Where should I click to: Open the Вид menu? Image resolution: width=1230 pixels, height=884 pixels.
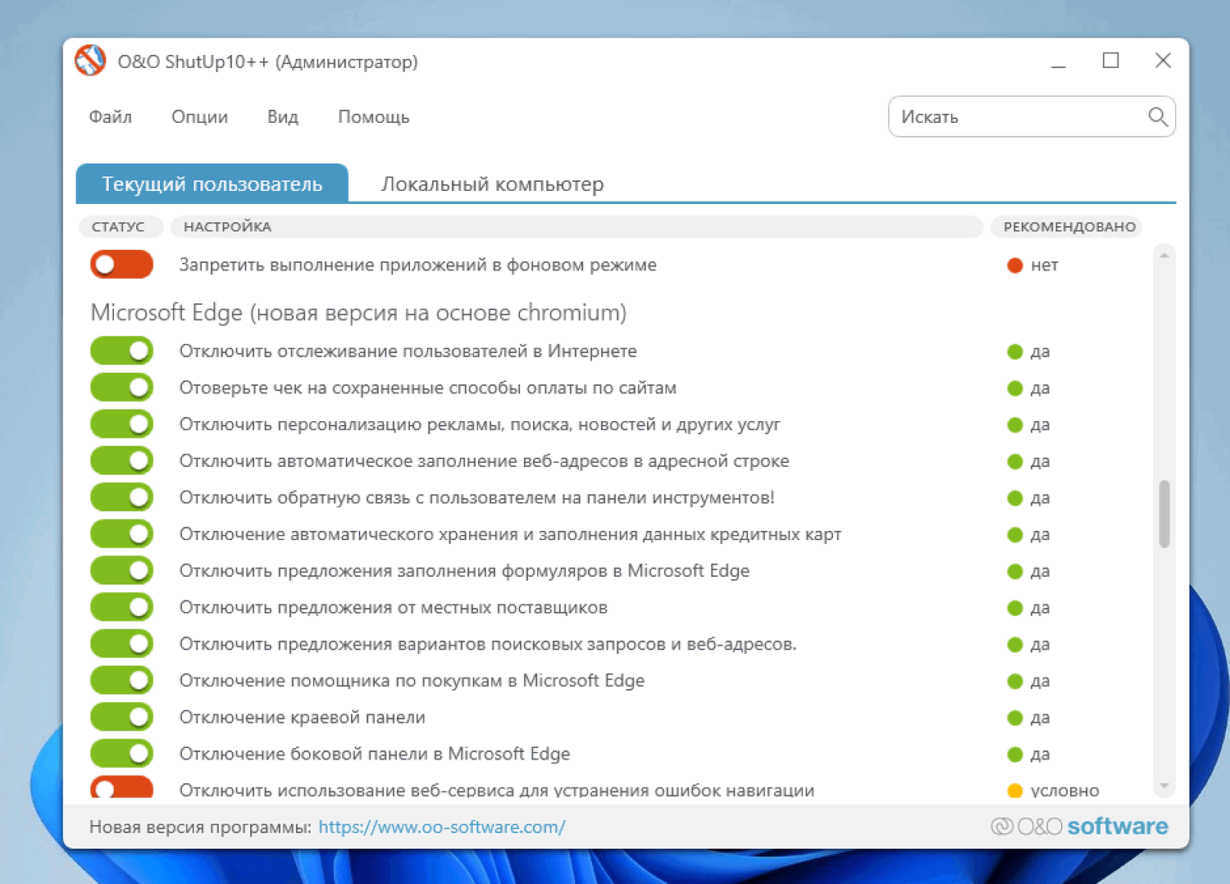[x=283, y=117]
